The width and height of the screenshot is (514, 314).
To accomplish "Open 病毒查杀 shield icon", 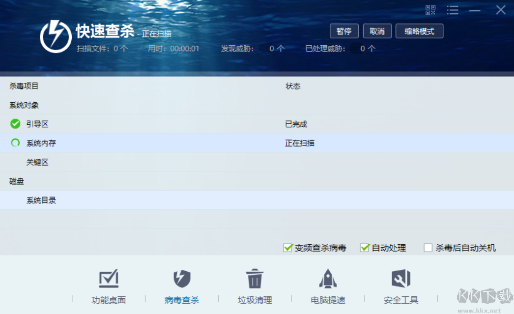I will point(182,279).
